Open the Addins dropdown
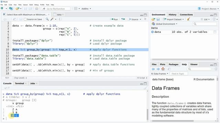Viewport: 220px width, 123px height. (x=86, y=9)
